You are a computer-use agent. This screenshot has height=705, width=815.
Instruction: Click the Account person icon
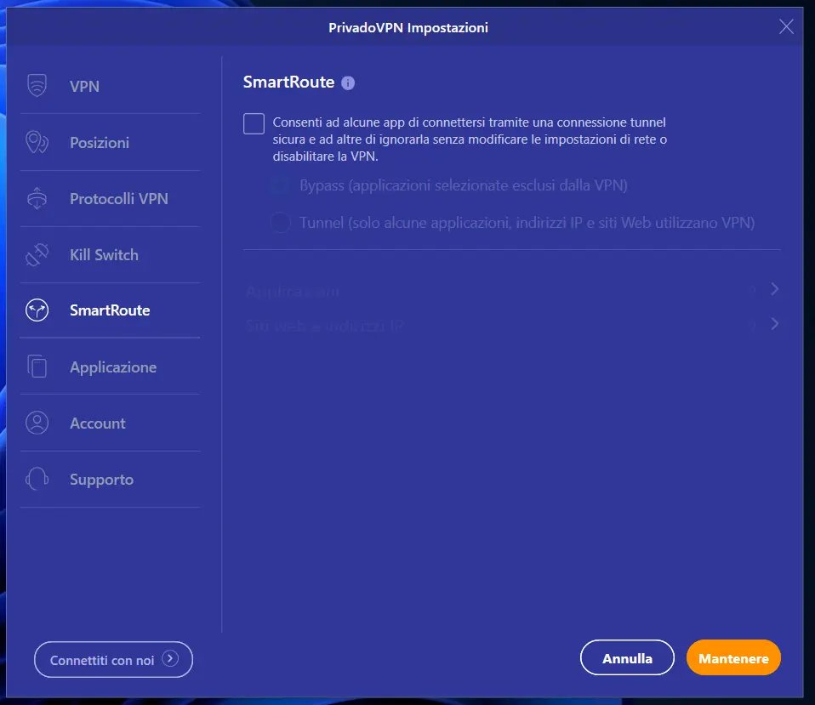37,423
